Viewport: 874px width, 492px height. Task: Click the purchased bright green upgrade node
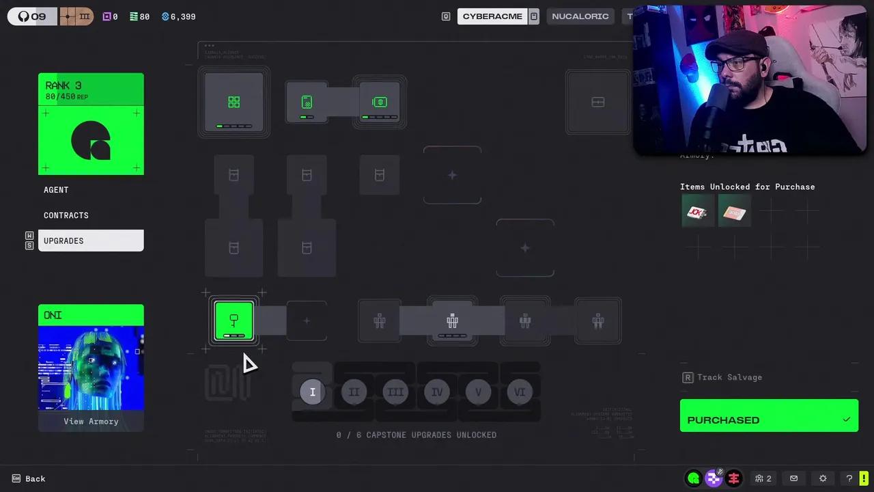pyautogui.click(x=234, y=320)
